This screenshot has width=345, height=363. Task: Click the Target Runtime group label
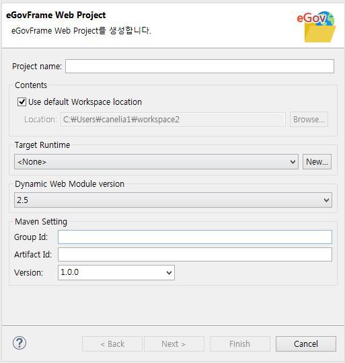pyautogui.click(x=42, y=145)
